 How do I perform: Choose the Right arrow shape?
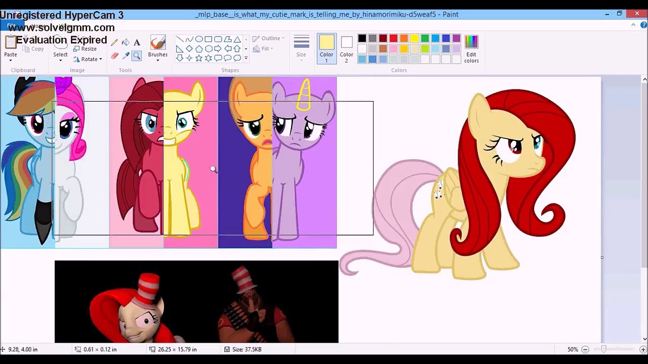point(218,49)
